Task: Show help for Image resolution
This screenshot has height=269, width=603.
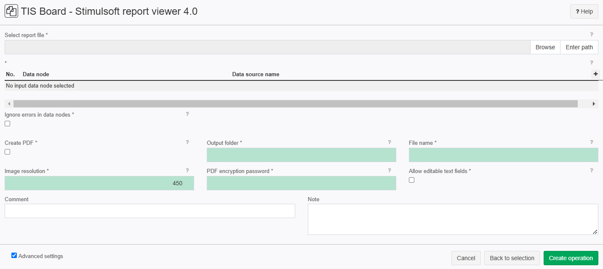Action: coord(187,170)
